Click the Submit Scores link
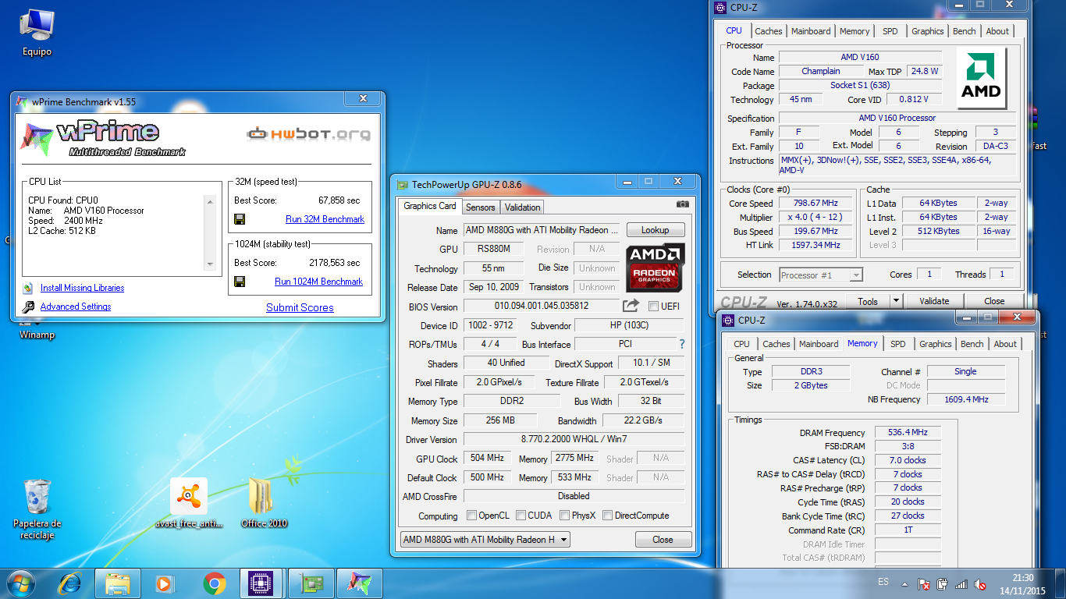 coord(300,307)
